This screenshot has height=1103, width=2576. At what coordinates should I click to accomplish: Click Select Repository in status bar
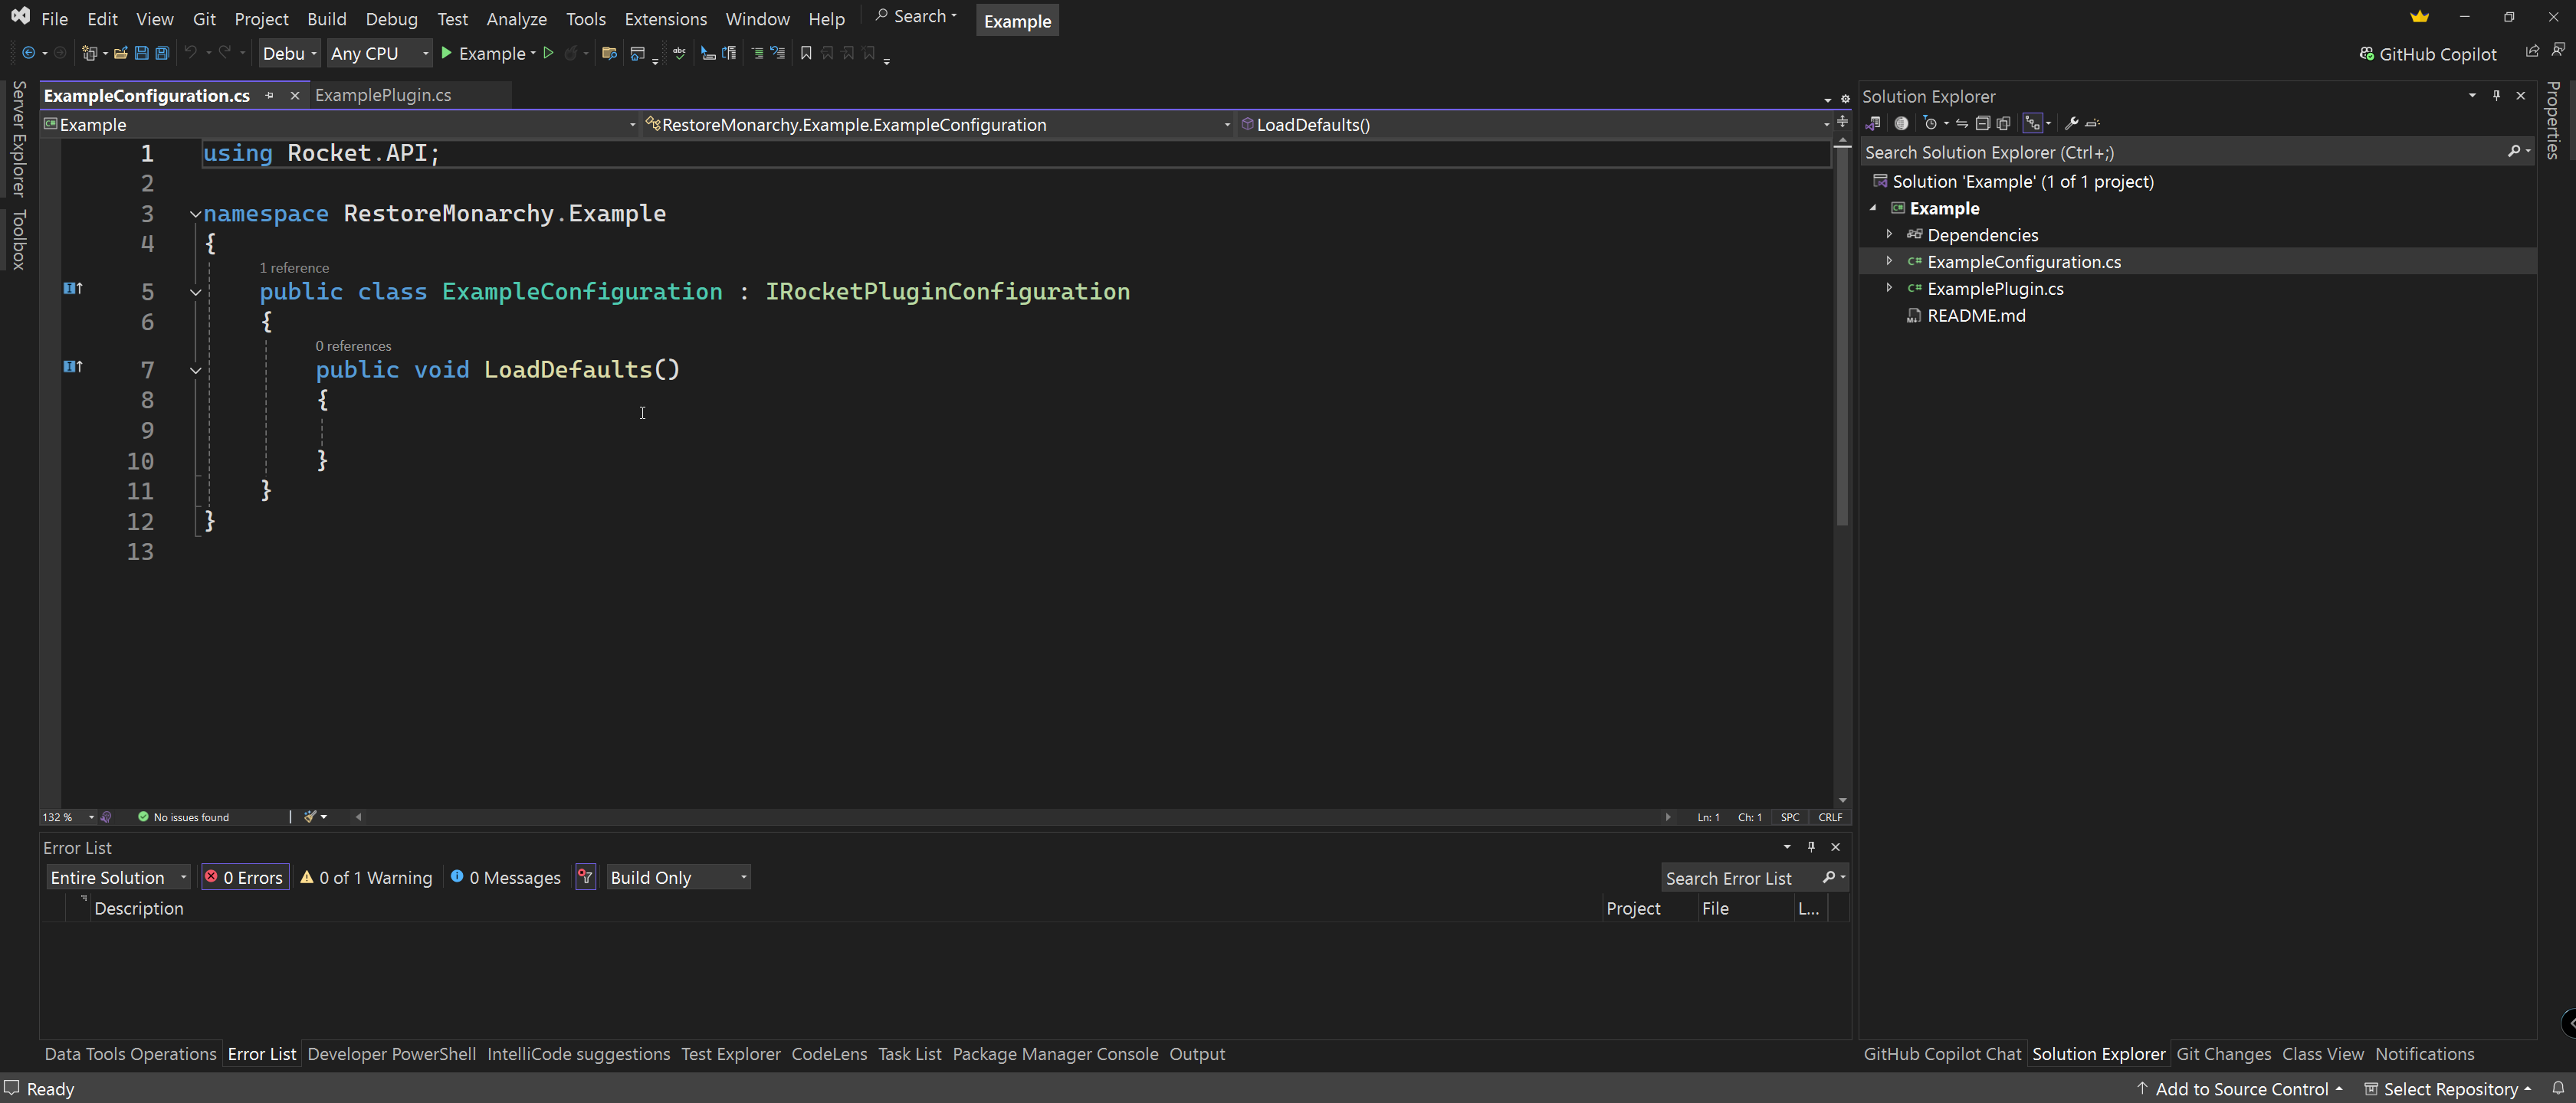2447,1088
